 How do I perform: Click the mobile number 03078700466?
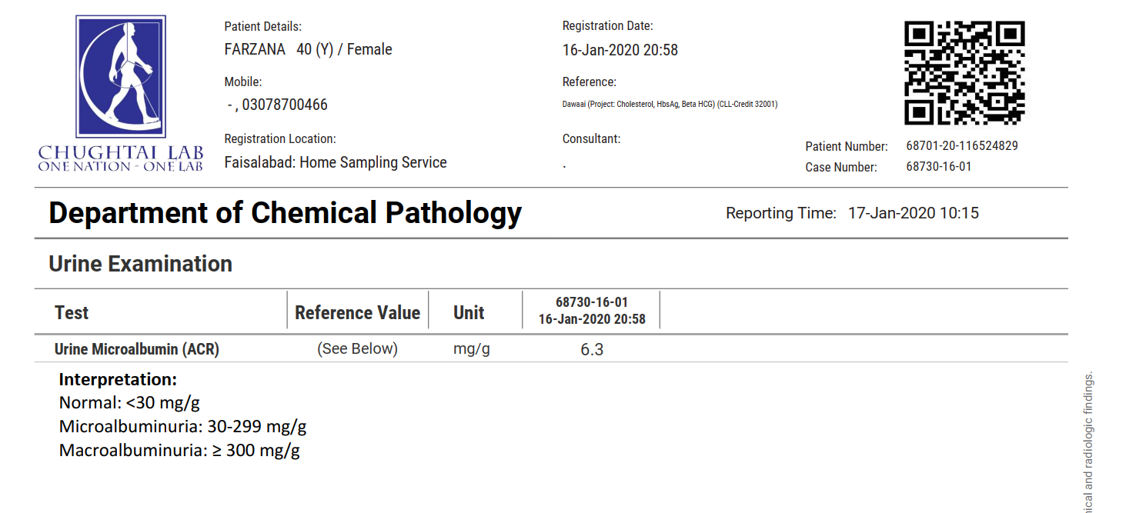[x=285, y=105]
